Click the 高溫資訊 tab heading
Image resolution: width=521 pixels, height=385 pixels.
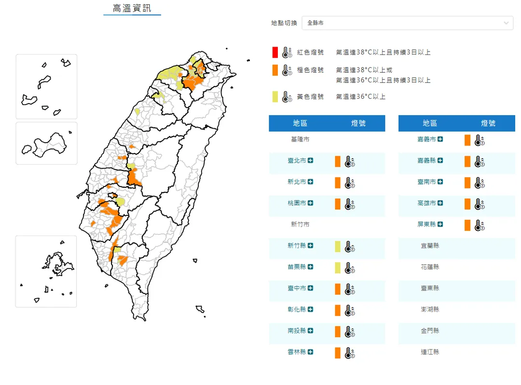[x=132, y=8]
